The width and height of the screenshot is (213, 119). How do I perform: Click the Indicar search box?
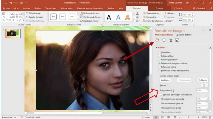[x=178, y=8]
